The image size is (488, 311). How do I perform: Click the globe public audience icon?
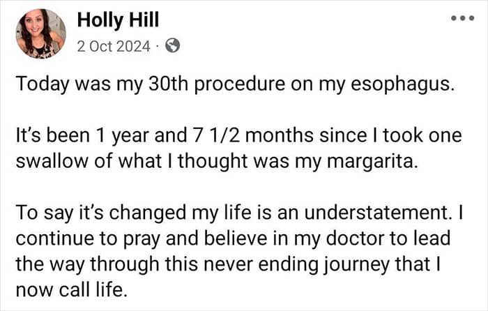point(172,47)
